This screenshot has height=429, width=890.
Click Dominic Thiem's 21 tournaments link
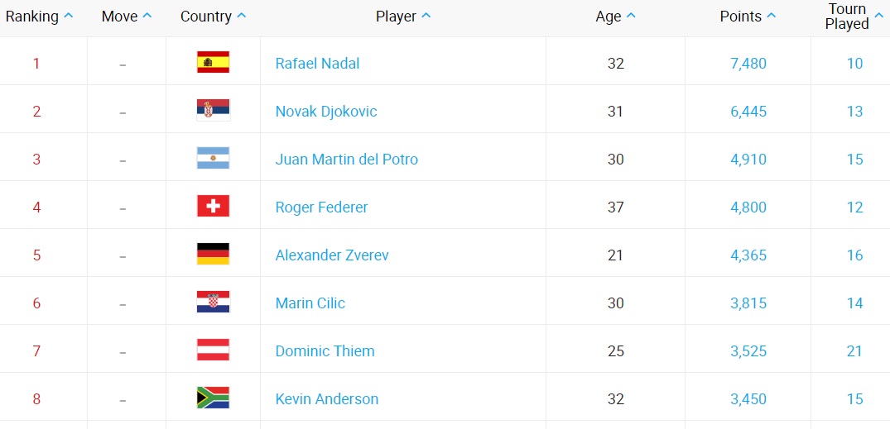click(x=854, y=351)
